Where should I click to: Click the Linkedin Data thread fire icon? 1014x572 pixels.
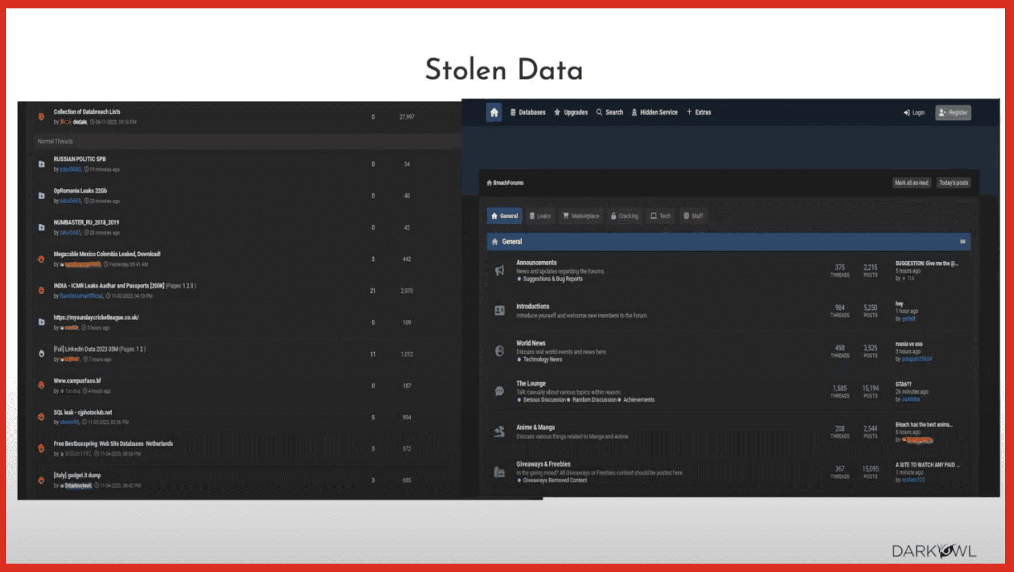point(42,354)
